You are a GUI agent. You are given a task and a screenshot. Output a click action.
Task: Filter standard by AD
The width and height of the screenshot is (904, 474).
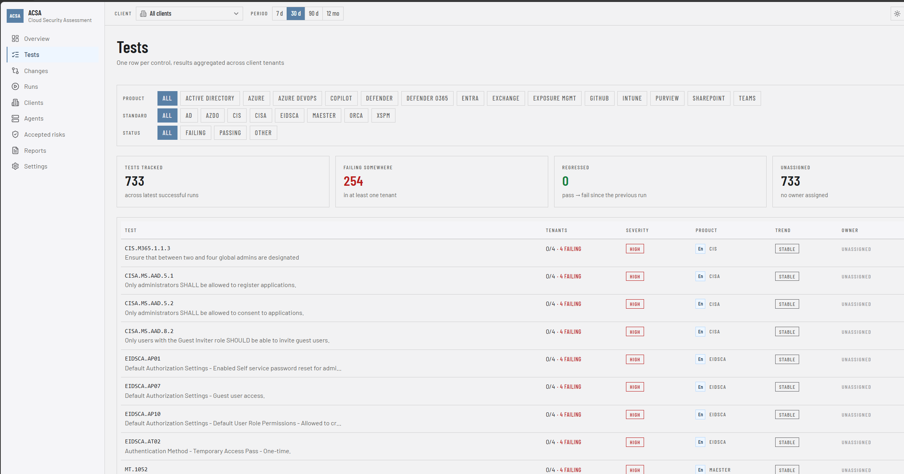pyautogui.click(x=189, y=115)
